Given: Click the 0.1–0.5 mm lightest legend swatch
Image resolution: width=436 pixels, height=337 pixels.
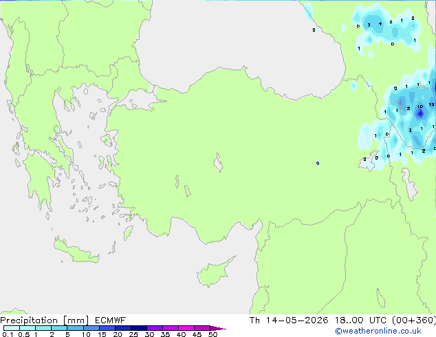Looking at the screenshot, I should (12, 328).
